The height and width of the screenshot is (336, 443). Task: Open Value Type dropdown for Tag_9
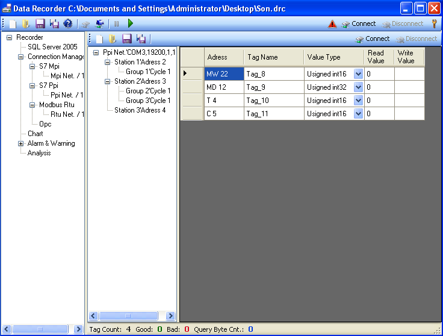(358, 87)
